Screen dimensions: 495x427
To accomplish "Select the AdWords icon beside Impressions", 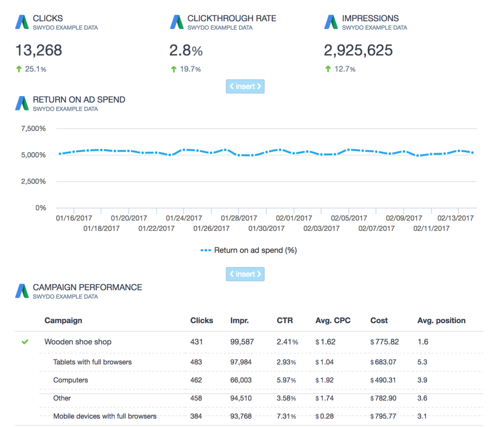I will coord(332,22).
